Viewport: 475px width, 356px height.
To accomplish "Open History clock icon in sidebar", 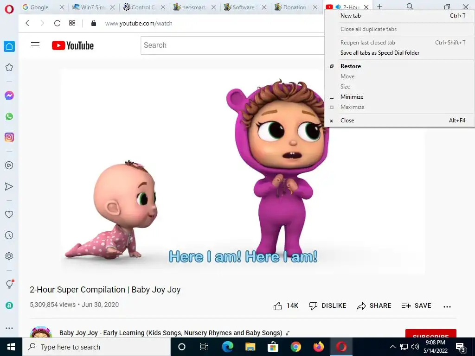I will [9, 235].
